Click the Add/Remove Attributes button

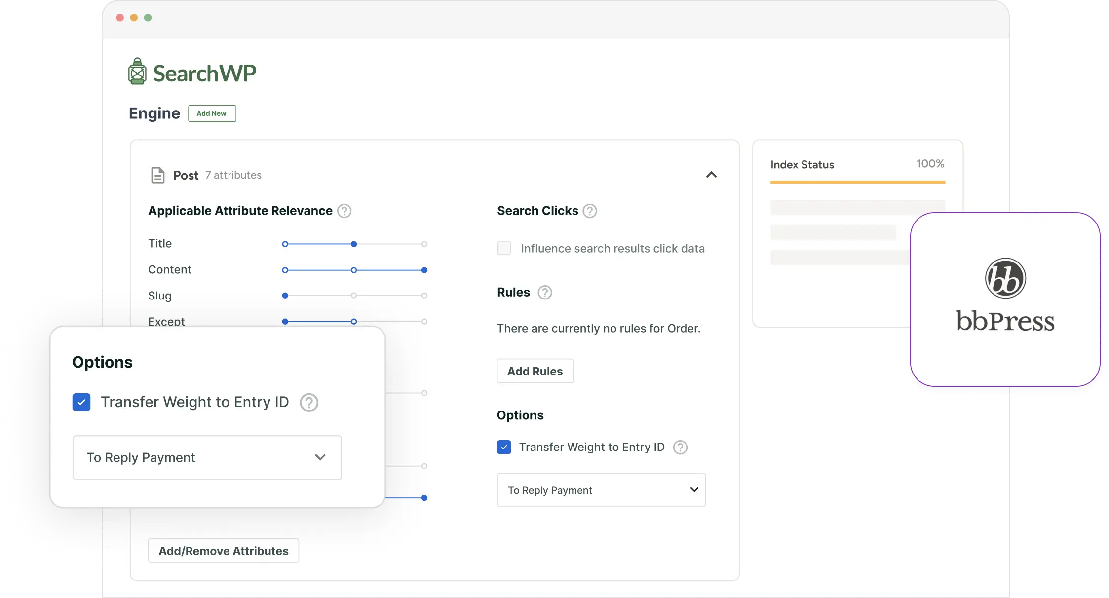point(223,551)
